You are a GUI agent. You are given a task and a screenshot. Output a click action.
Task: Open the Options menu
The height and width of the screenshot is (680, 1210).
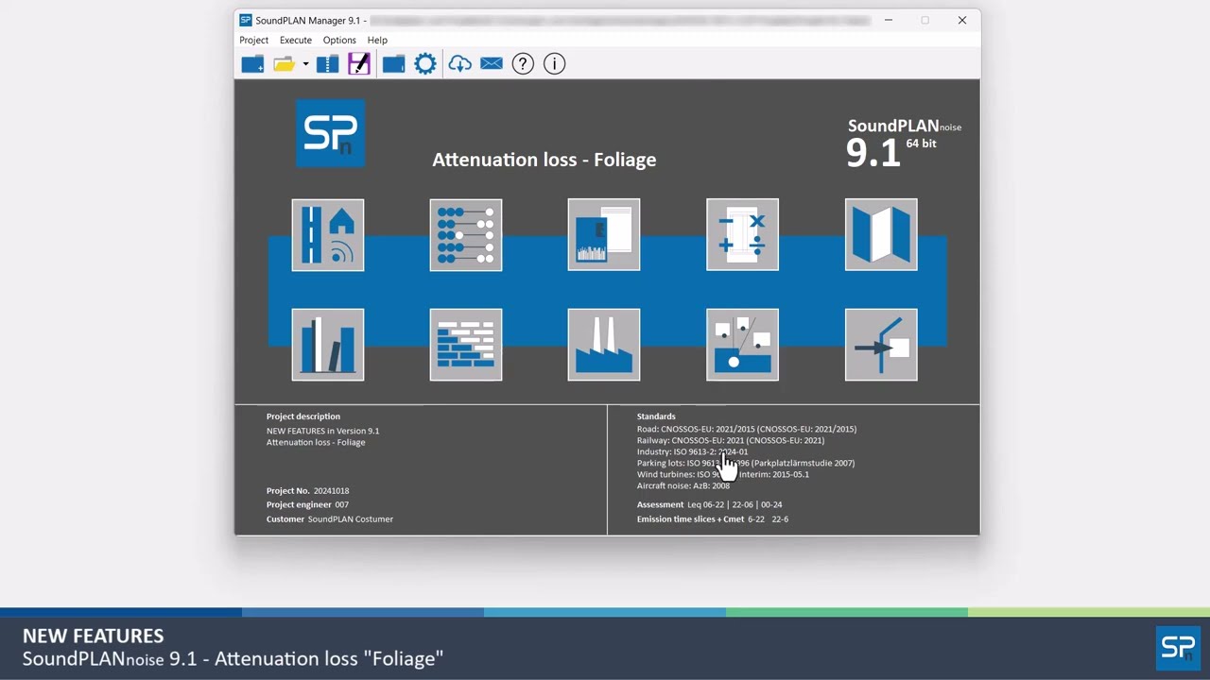coord(339,40)
